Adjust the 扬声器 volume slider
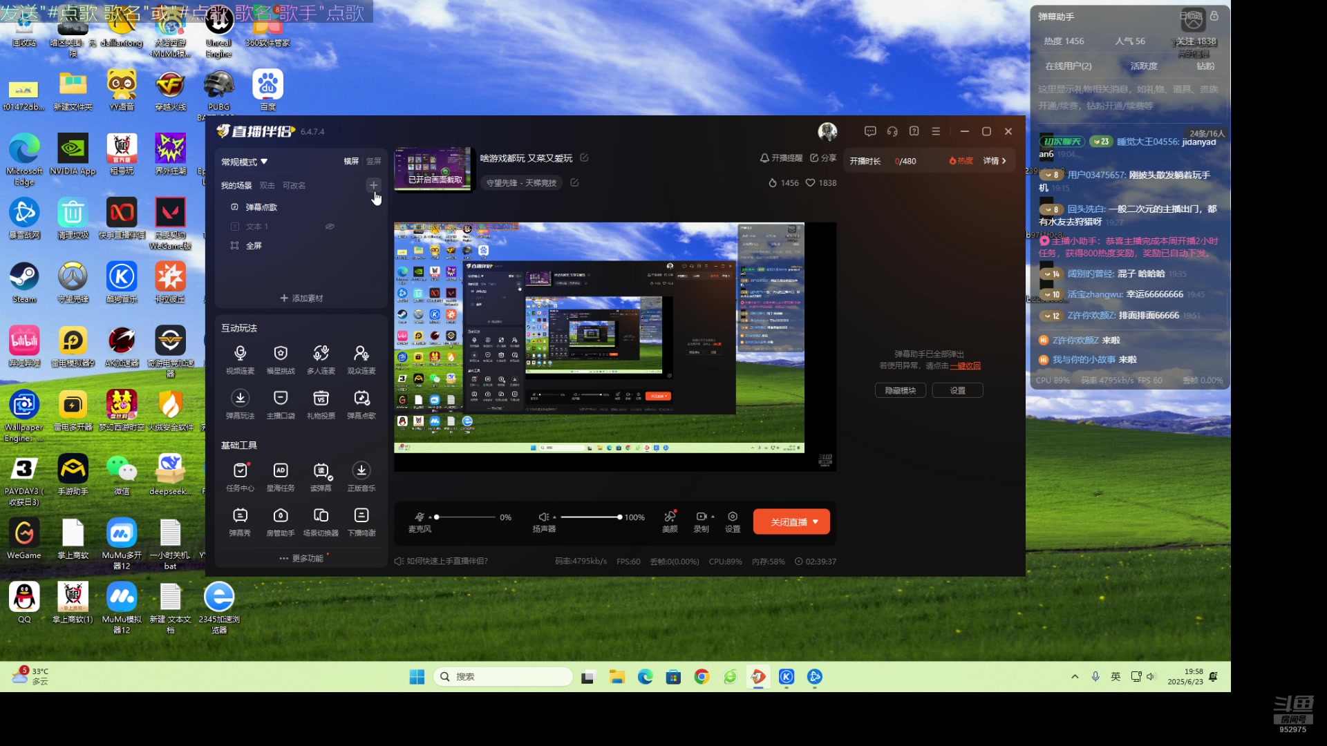The height and width of the screenshot is (746, 1327). tap(591, 517)
